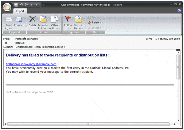
Task: Click the Send Again button
Action: 9,23
